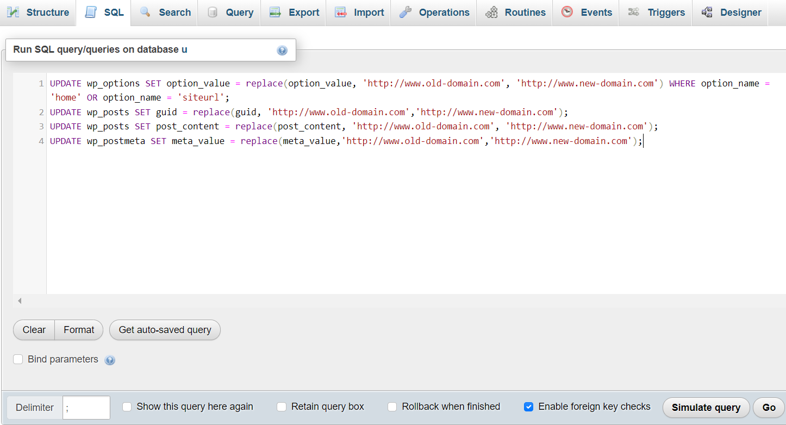Click the Delimiter input field
Image resolution: width=786 pixels, height=425 pixels.
click(86, 408)
